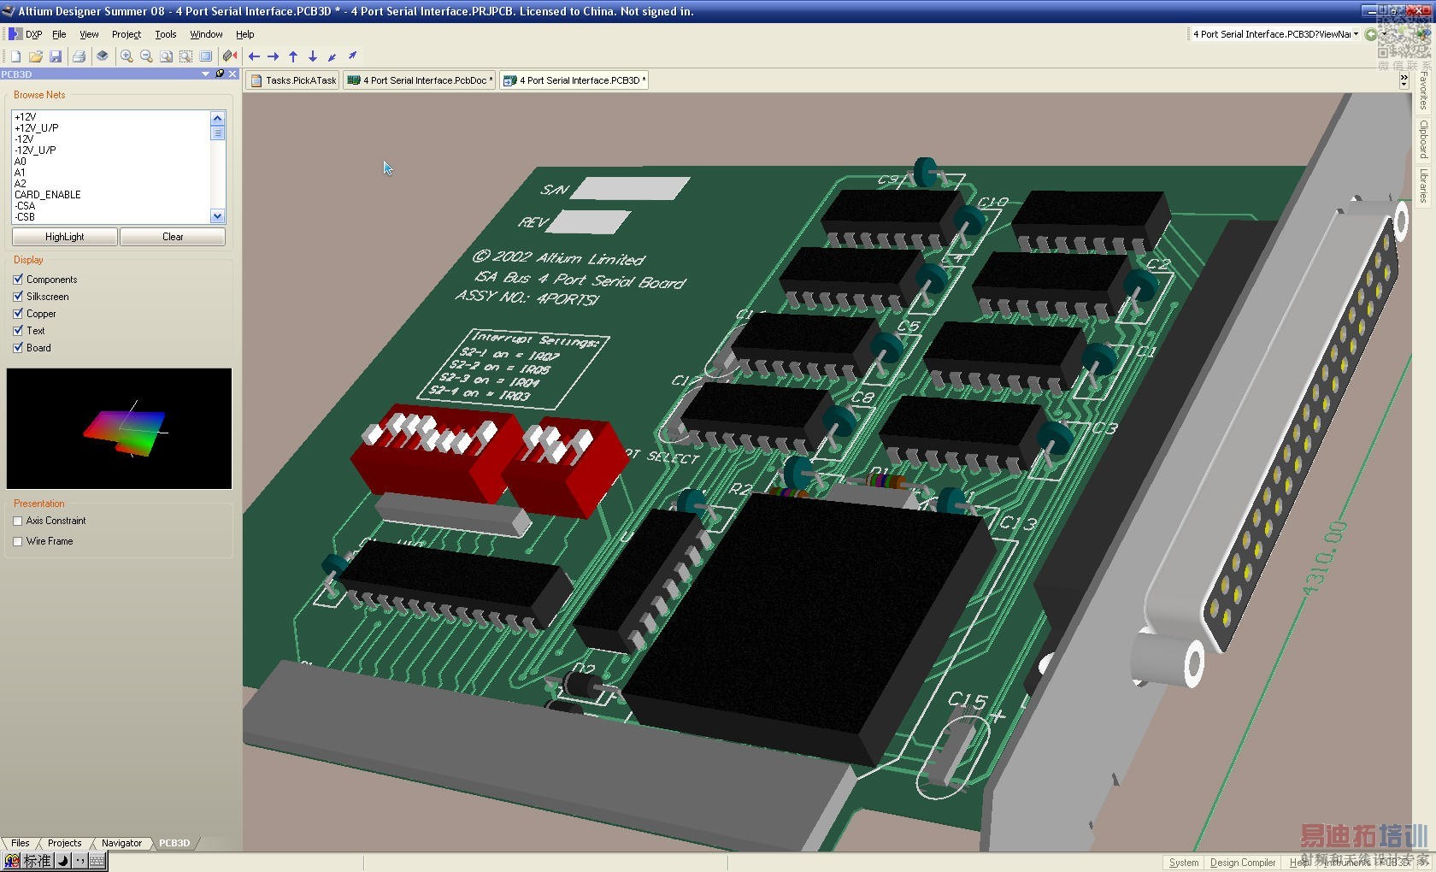The width and height of the screenshot is (1436, 872).
Task: Click the IME punctuation icon
Action: click(79, 861)
